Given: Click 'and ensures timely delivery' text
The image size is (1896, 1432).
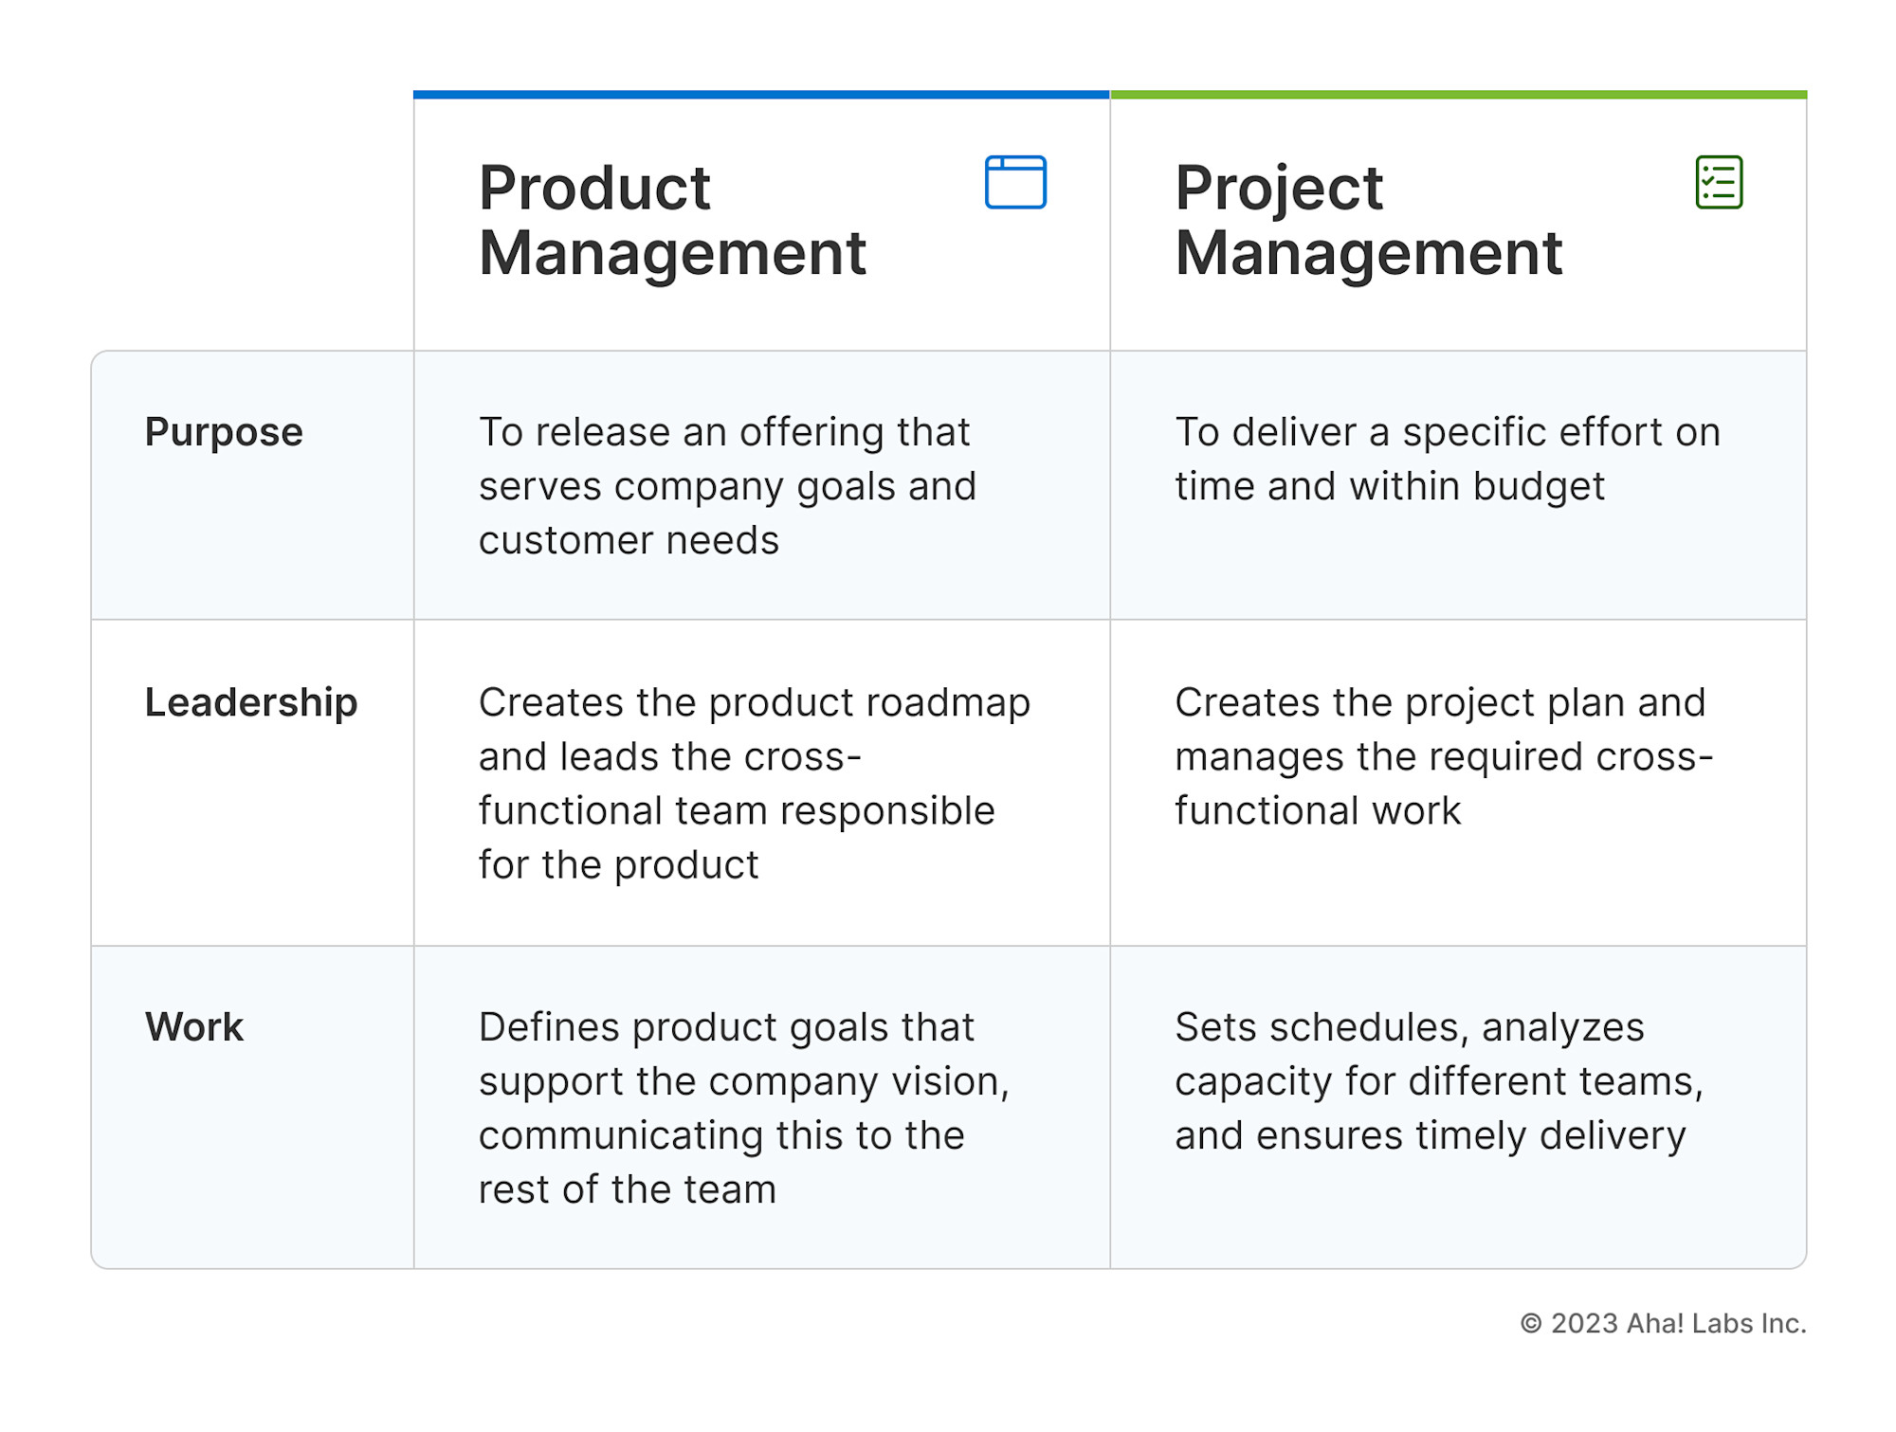Looking at the screenshot, I should [x=1431, y=1135].
